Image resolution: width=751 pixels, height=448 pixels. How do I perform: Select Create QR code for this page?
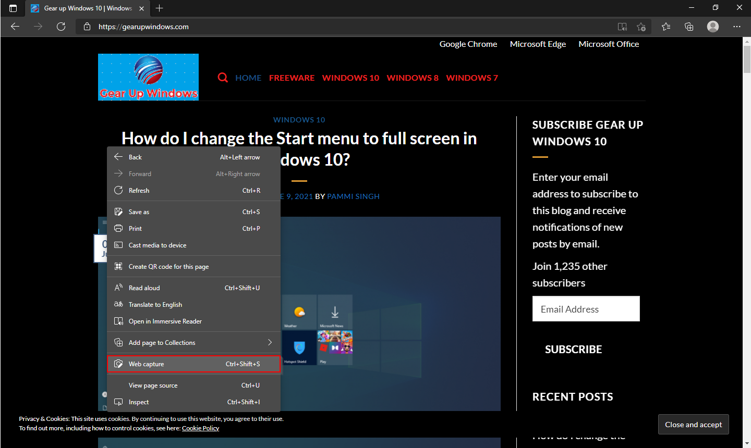(194, 267)
